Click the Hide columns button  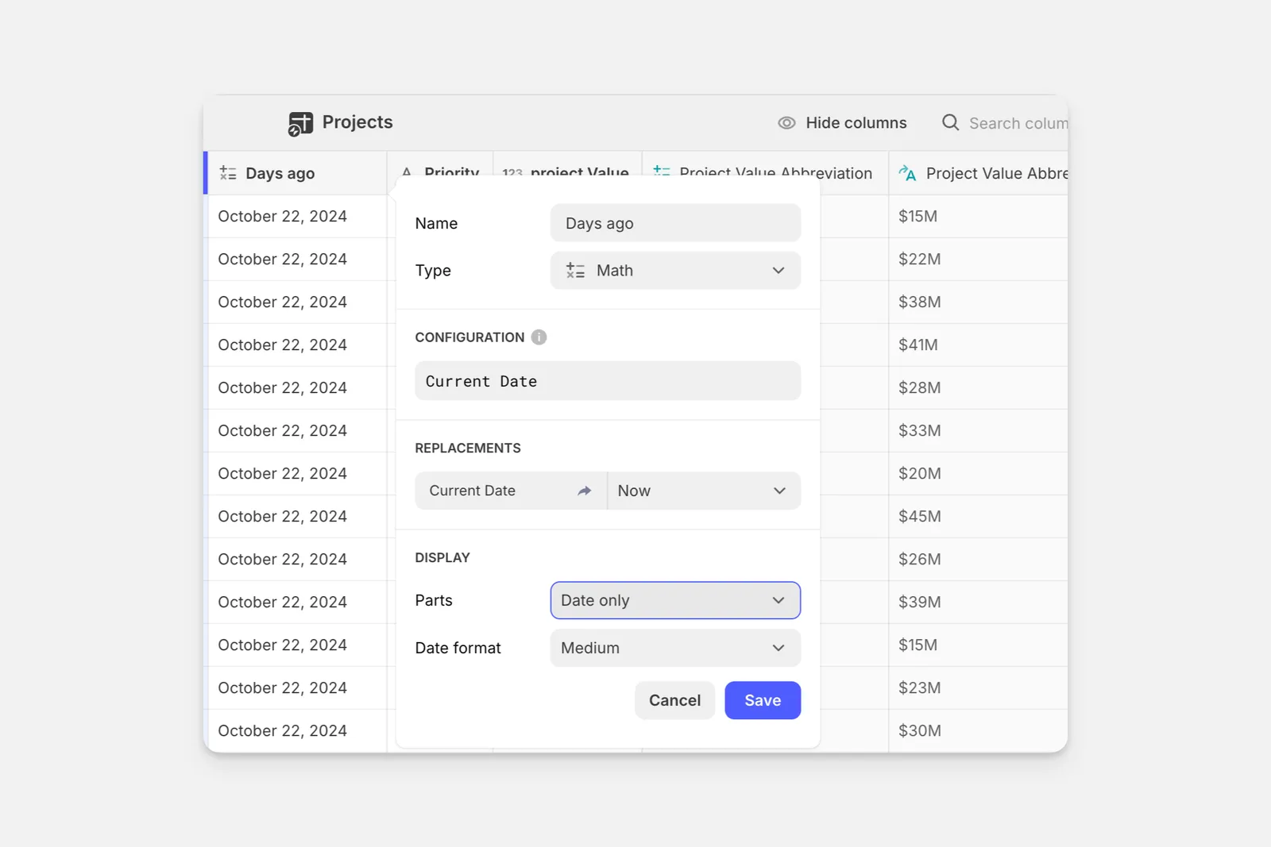(842, 123)
